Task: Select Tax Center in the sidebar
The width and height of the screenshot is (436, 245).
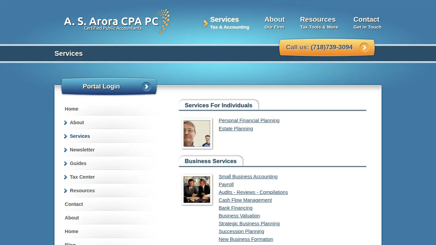Action: (x=82, y=177)
